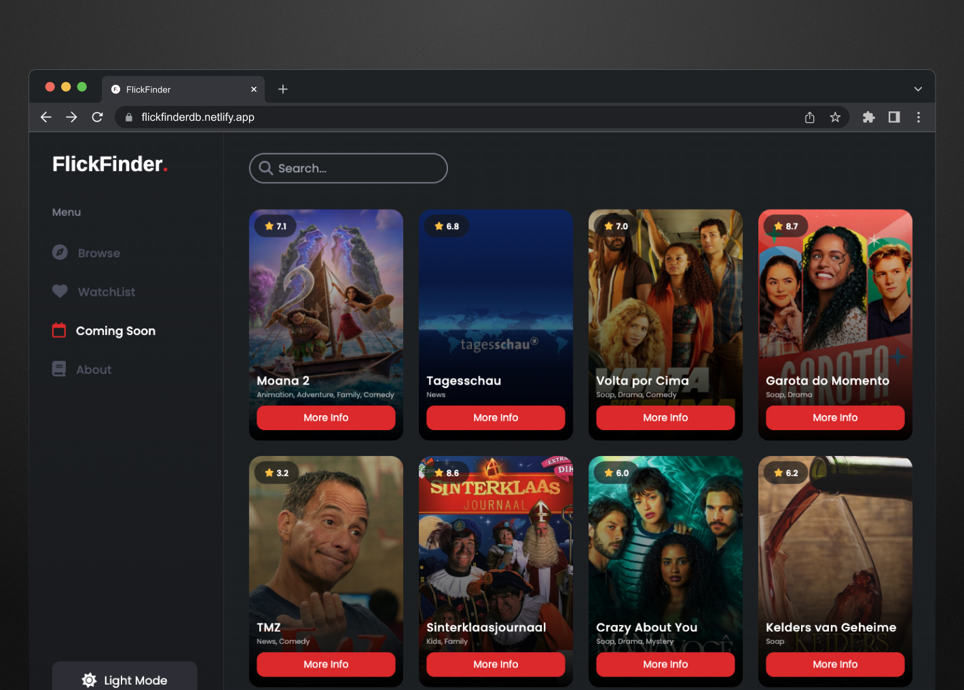
Task: Click More Info for TMZ
Action: tap(326, 664)
